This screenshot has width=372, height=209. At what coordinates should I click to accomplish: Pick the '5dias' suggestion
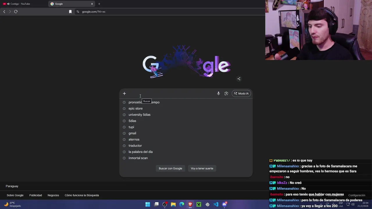coord(186,121)
